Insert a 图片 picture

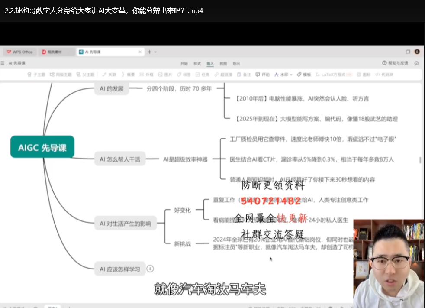165,75
